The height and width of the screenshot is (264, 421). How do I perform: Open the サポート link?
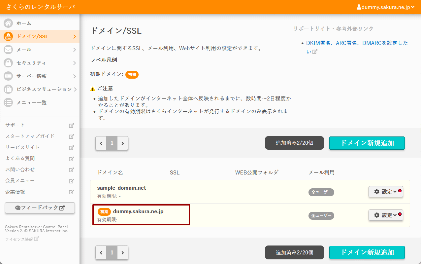point(15,125)
